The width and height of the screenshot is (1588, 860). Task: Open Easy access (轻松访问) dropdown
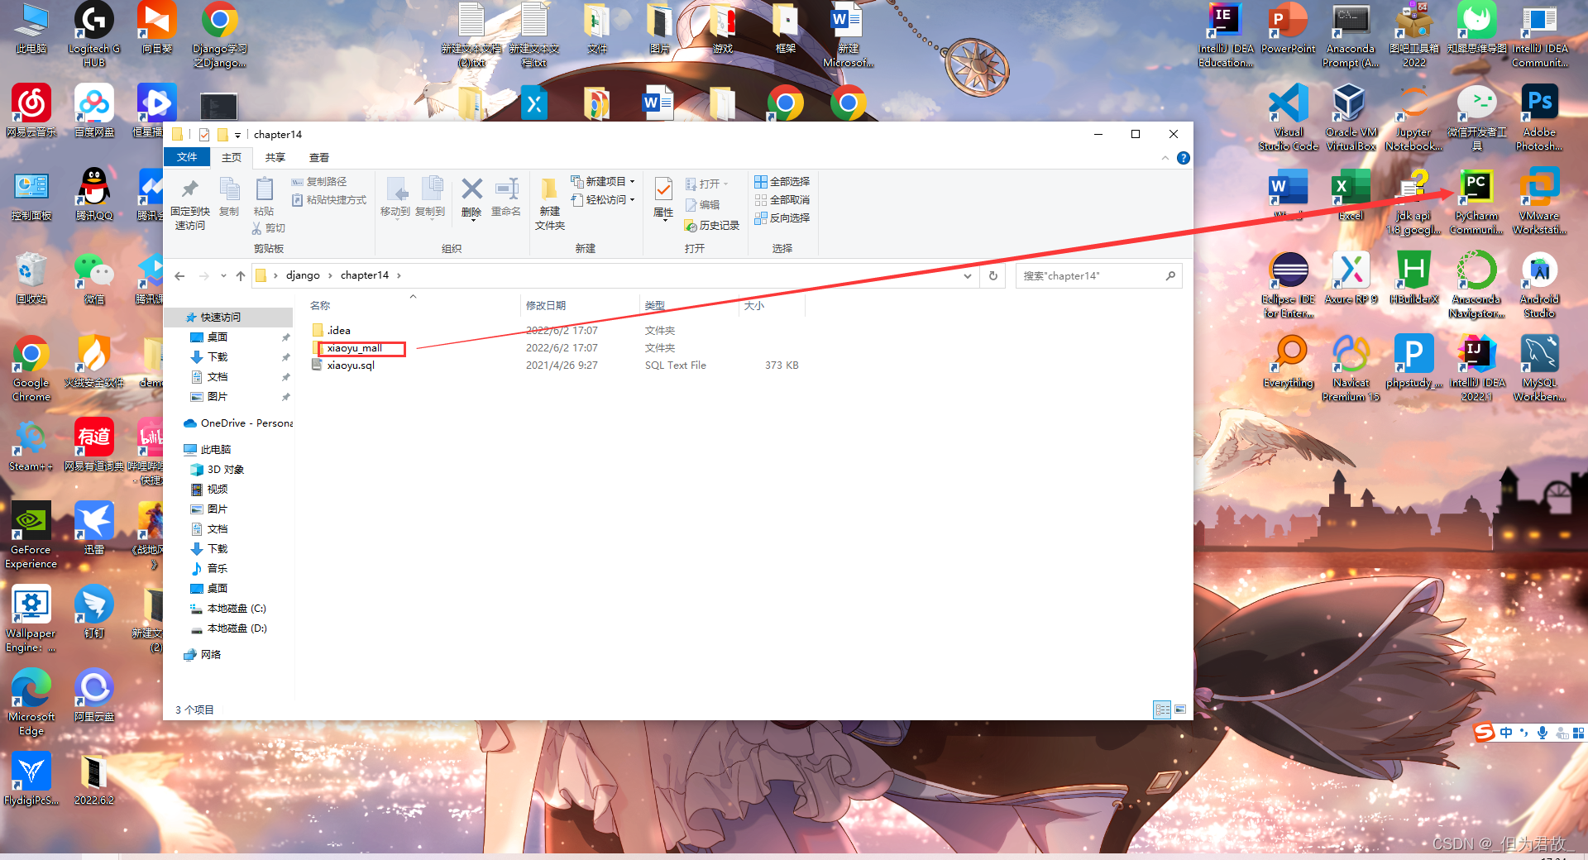(x=603, y=200)
